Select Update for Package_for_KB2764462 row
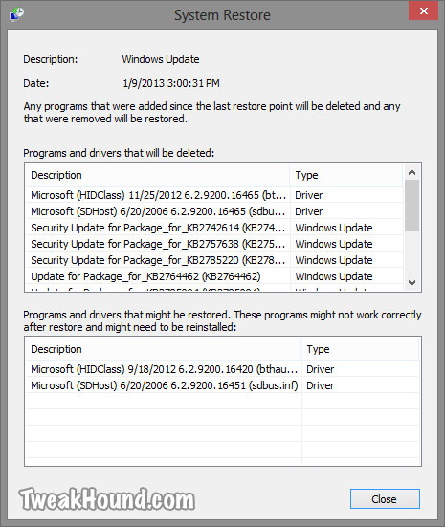Image resolution: width=445 pixels, height=527 pixels. click(x=214, y=276)
